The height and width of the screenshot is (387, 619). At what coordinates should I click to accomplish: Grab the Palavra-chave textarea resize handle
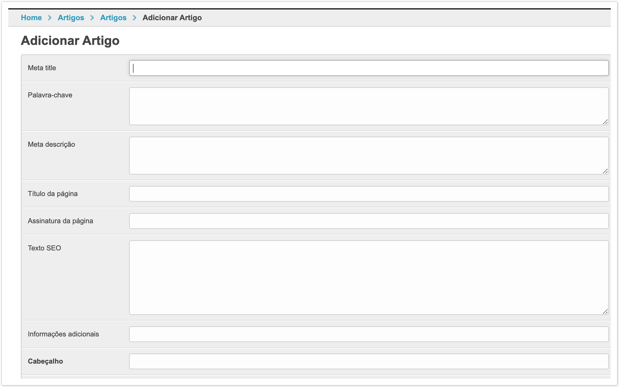tap(605, 122)
